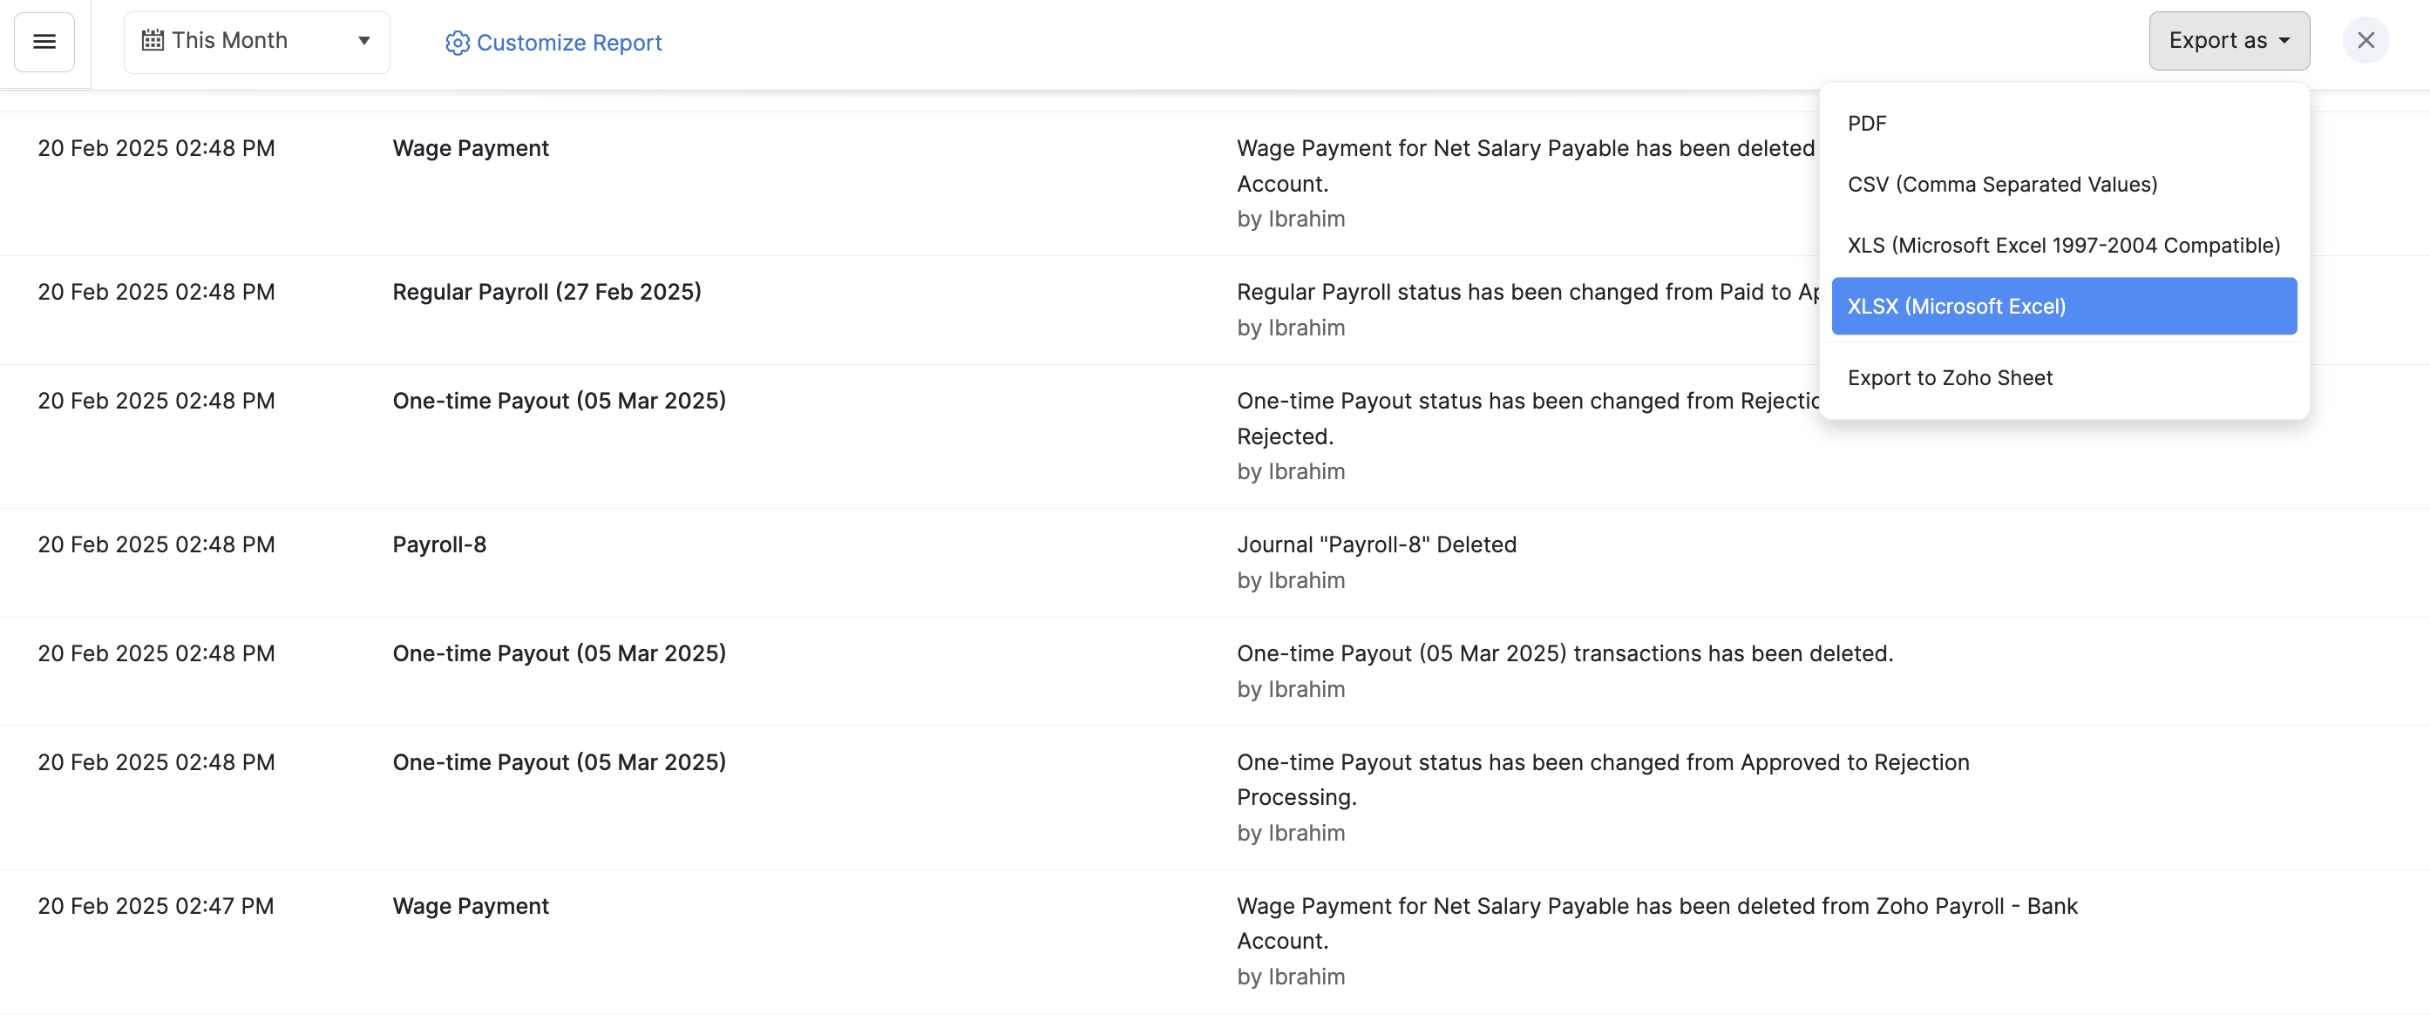Click the 02:47 PM Wage Payment entry
The image size is (2430, 1021).
click(470, 906)
